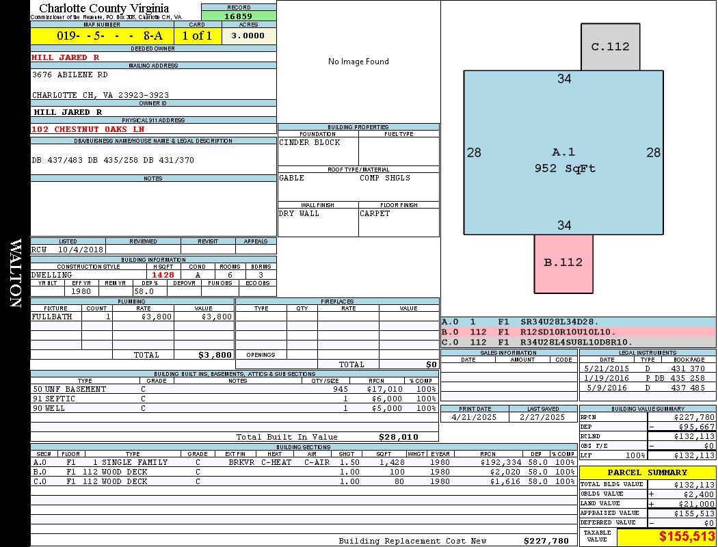Click the basement RPCN value $17,010
718x547 pixels.
pyautogui.click(x=384, y=389)
